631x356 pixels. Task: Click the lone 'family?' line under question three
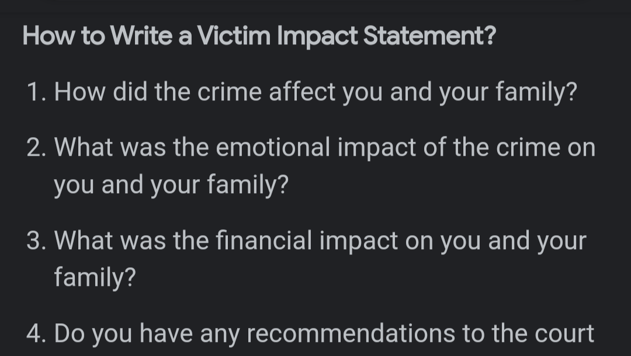pos(95,278)
